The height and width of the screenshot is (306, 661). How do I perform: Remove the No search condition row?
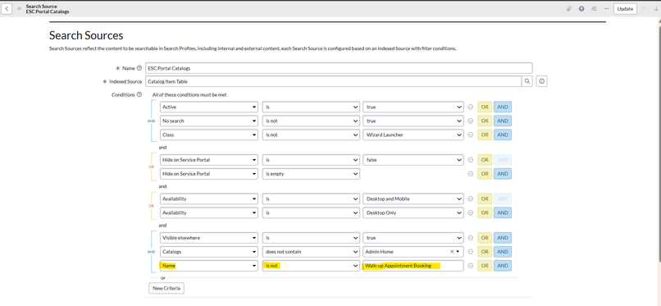point(471,121)
